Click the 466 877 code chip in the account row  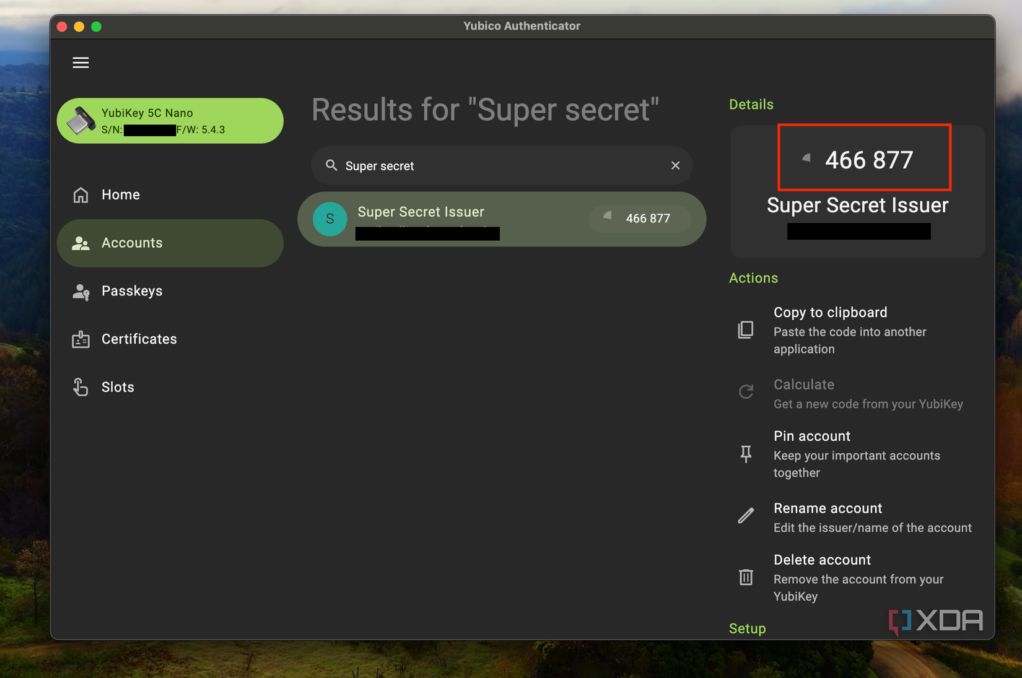(640, 219)
